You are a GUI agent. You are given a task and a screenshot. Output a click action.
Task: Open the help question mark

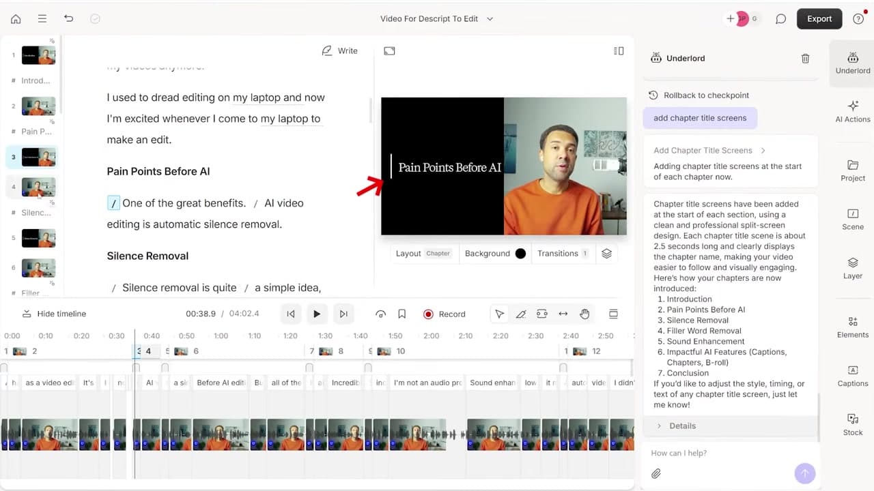click(x=858, y=19)
